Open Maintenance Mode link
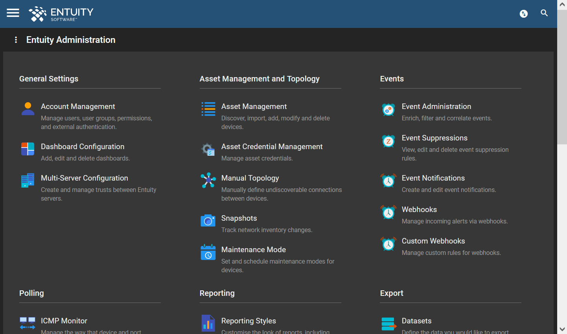The height and width of the screenshot is (334, 567). (x=254, y=250)
